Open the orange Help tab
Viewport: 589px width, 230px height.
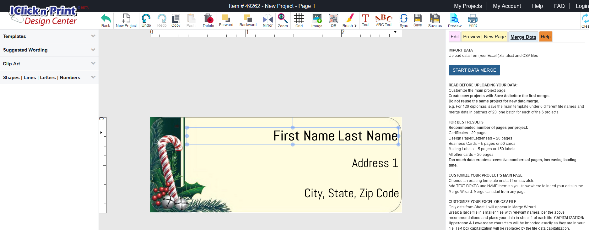coord(546,37)
